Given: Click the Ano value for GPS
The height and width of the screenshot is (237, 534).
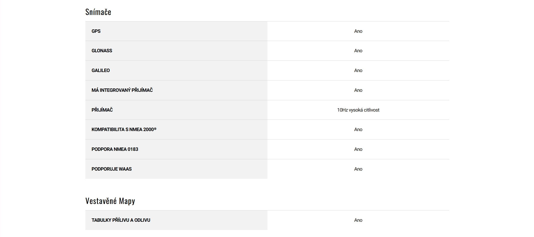Looking at the screenshot, I should [358, 31].
